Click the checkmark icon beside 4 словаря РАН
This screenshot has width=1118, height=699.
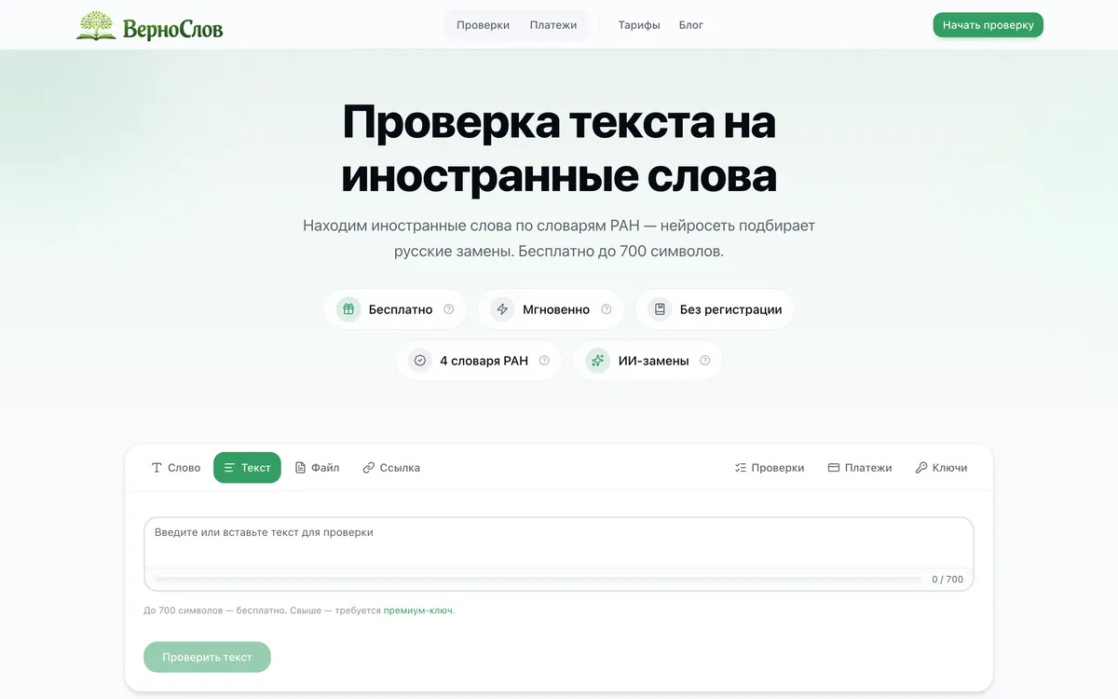[x=420, y=361]
